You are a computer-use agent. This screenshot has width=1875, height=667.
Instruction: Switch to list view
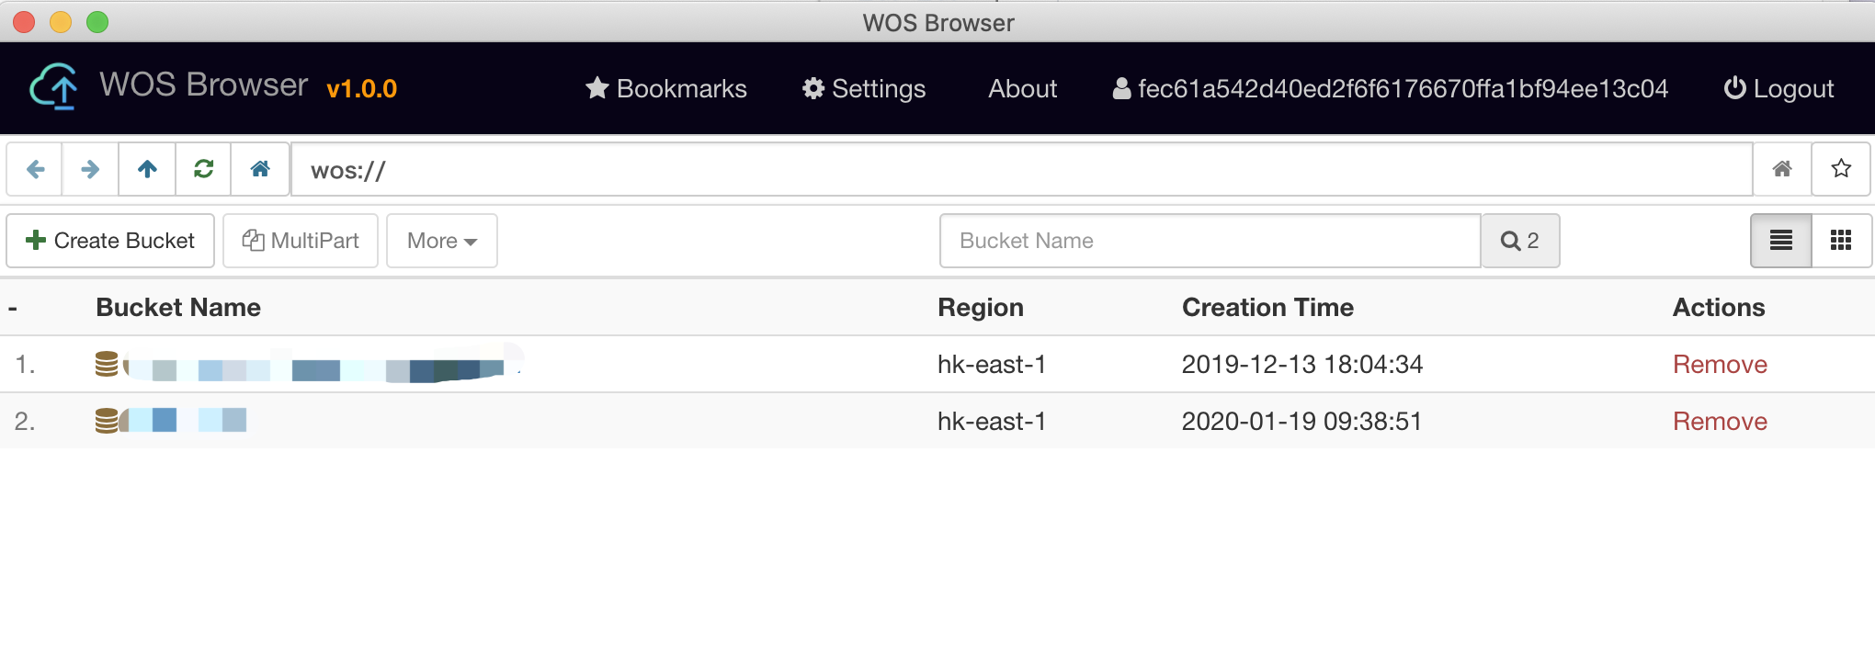1781,241
